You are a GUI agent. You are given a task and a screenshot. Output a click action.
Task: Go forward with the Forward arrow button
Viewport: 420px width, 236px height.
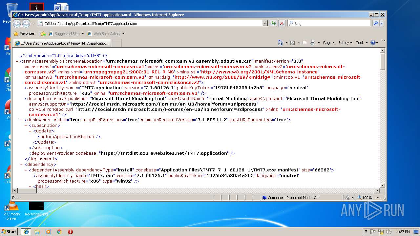[x=26, y=23]
